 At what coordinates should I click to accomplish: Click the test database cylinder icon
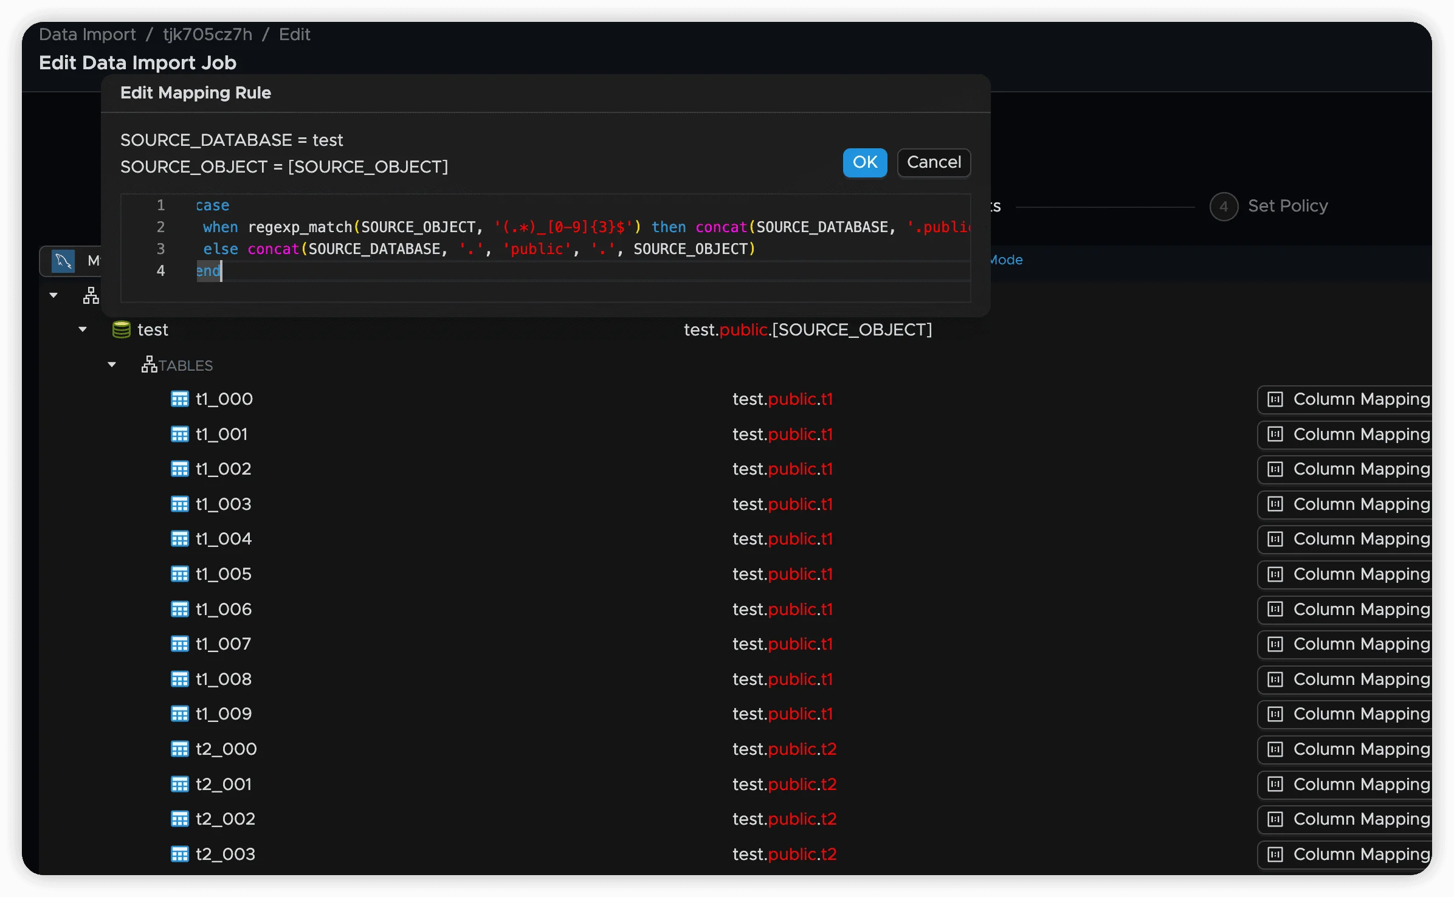click(x=122, y=330)
